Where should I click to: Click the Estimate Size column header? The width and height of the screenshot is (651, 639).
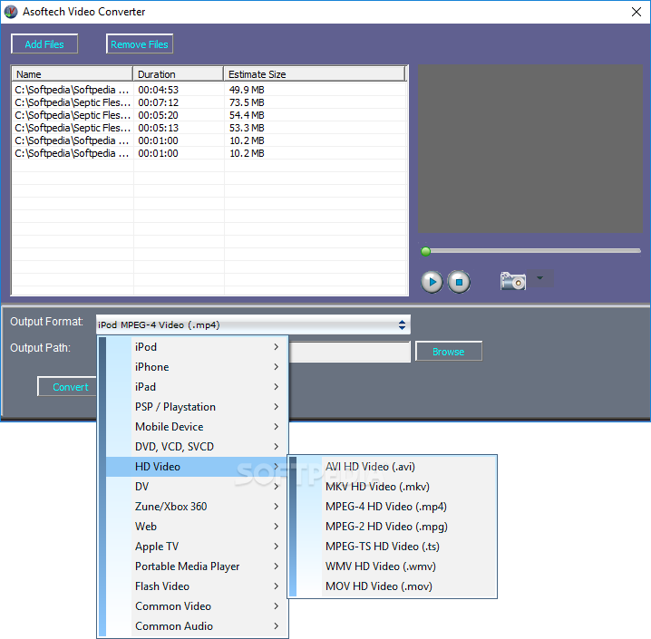click(315, 74)
